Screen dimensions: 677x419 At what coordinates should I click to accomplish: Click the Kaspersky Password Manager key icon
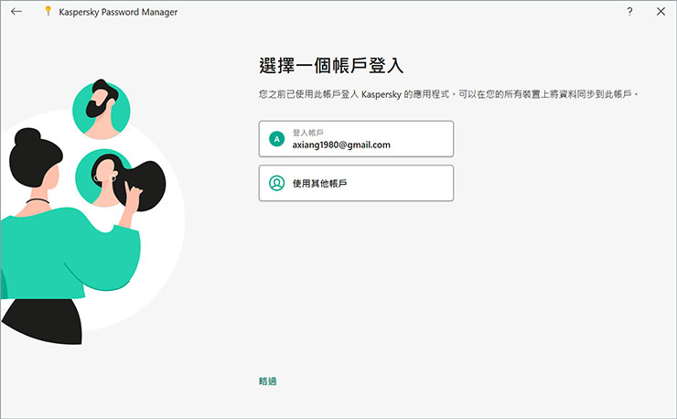[x=48, y=11]
